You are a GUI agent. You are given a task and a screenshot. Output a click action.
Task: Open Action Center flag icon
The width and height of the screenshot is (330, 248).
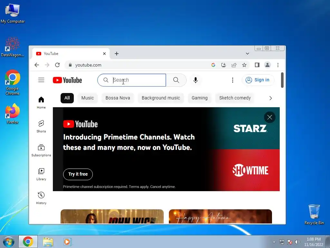(290, 242)
